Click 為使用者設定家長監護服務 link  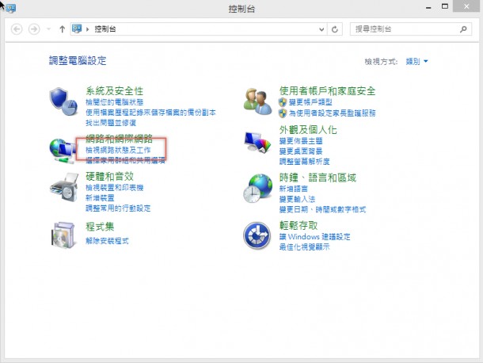pos(333,113)
